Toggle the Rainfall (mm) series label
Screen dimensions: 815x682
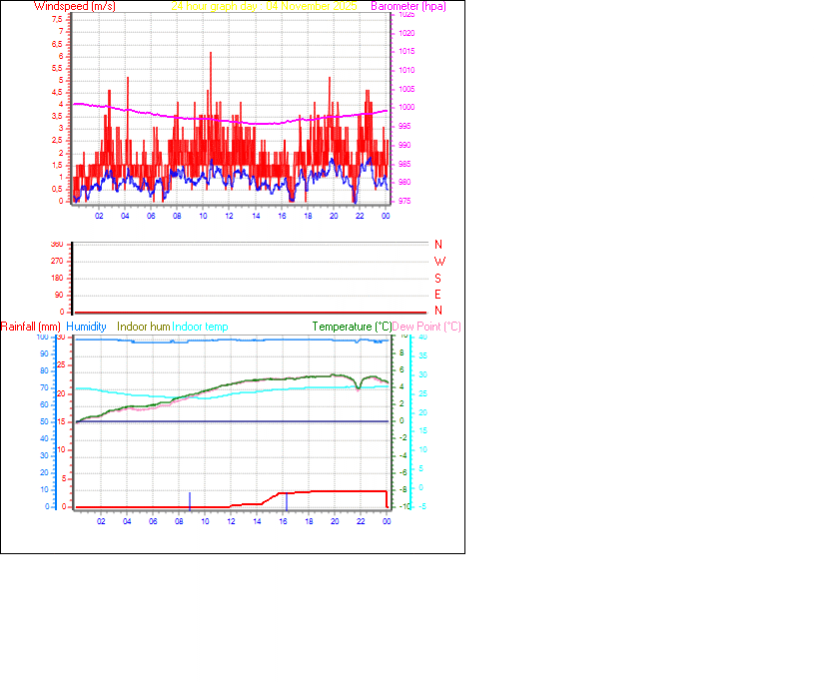click(31, 327)
